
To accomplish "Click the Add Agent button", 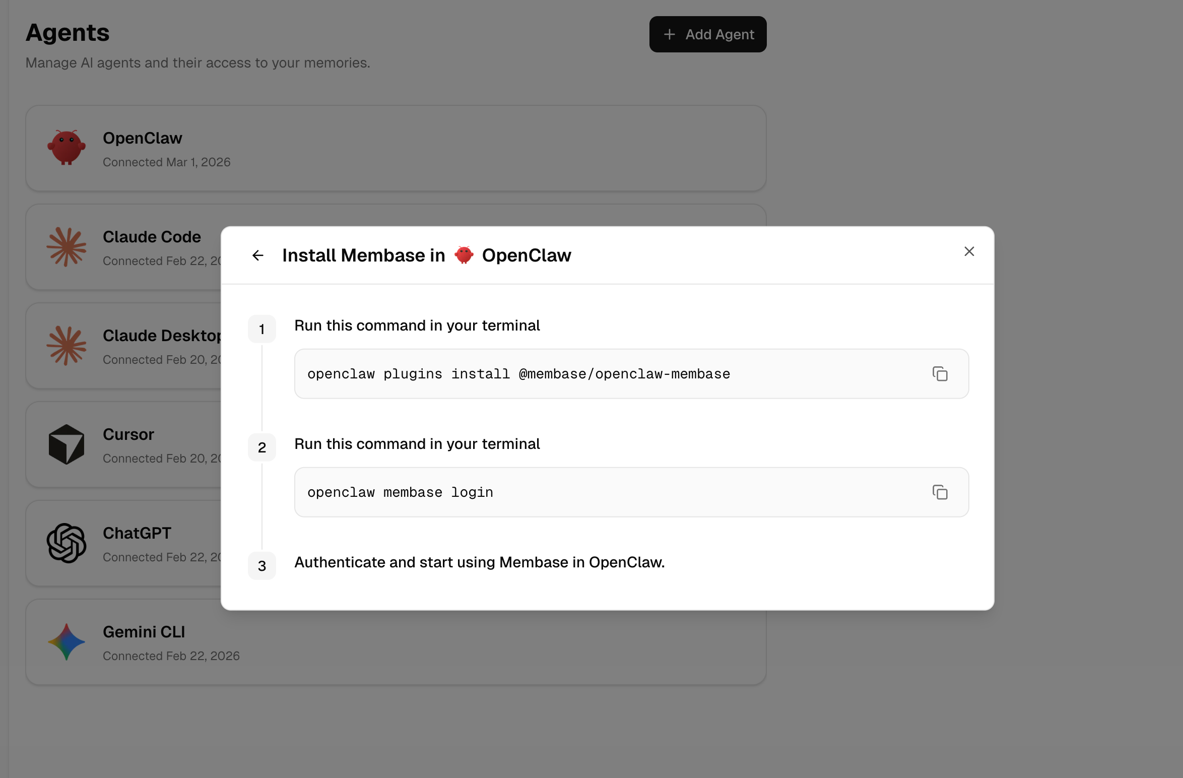I will [x=707, y=34].
